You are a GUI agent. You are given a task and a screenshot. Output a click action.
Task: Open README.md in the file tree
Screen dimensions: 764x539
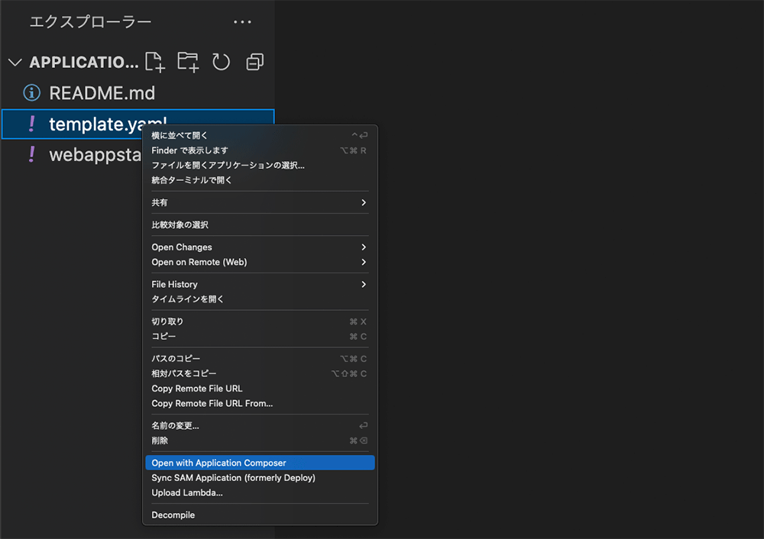pos(138,93)
